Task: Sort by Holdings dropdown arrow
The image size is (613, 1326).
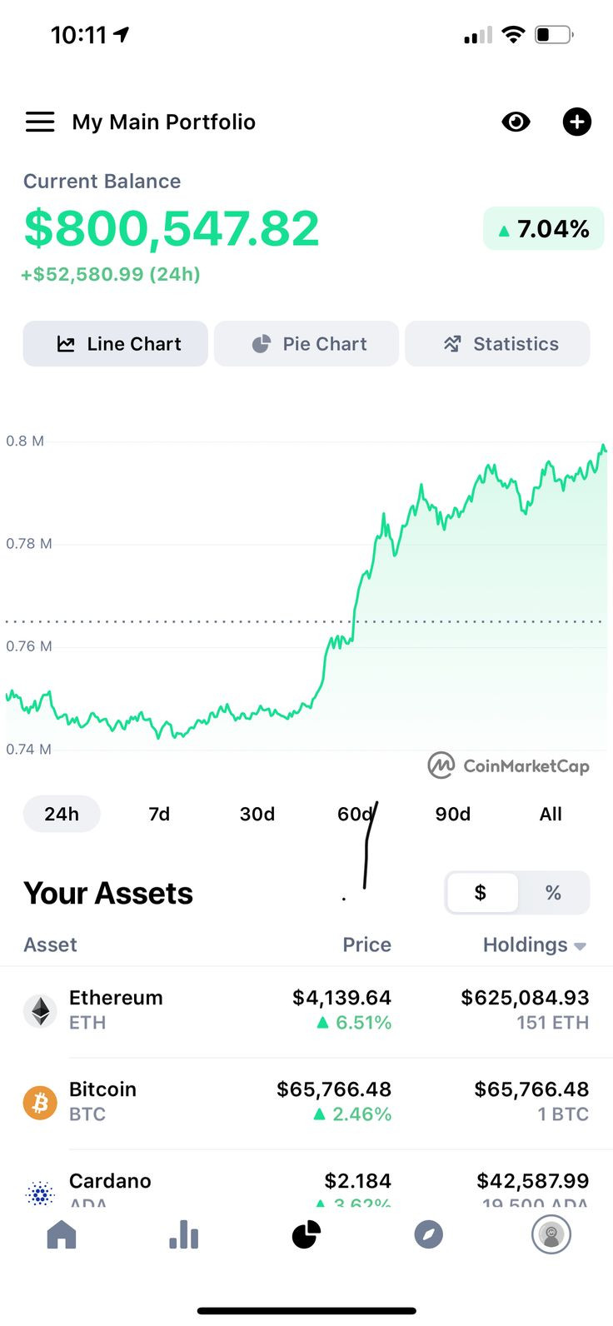Action: [581, 946]
